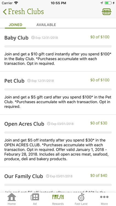Tap the Open Acres Club expiration clock icon

pyautogui.click(x=49, y=124)
